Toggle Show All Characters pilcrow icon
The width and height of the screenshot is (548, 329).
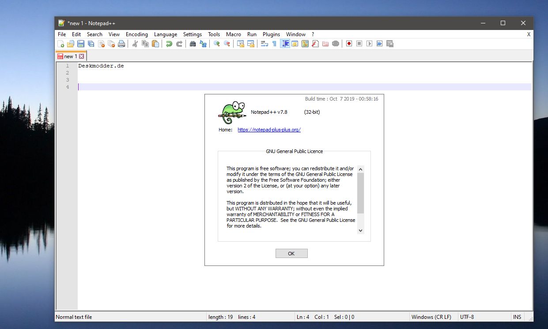(x=274, y=44)
